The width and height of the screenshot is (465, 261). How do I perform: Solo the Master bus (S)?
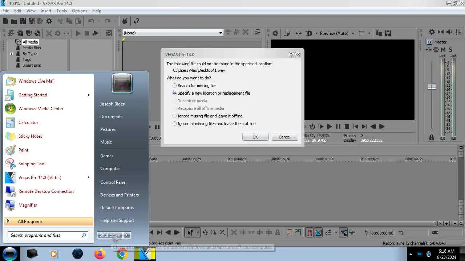[450, 50]
